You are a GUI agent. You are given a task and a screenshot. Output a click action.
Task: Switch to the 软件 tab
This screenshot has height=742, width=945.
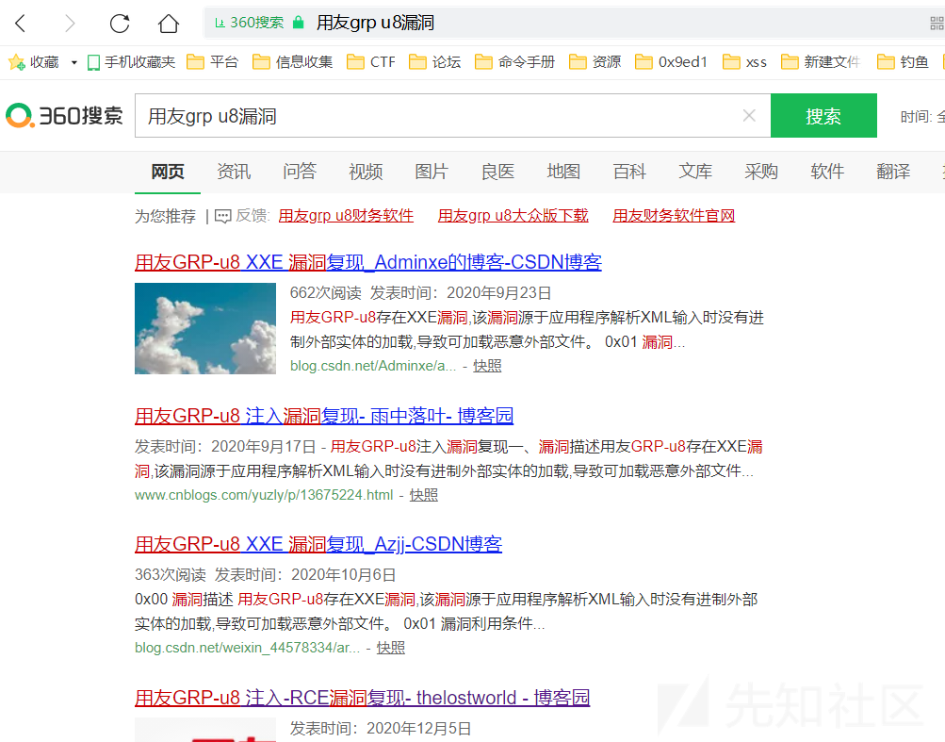point(827,172)
